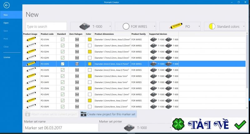The width and height of the screenshot is (250, 134).
Task: Click the T-1000 printer icon in PO-04#9 row
Action: (x=153, y=82)
